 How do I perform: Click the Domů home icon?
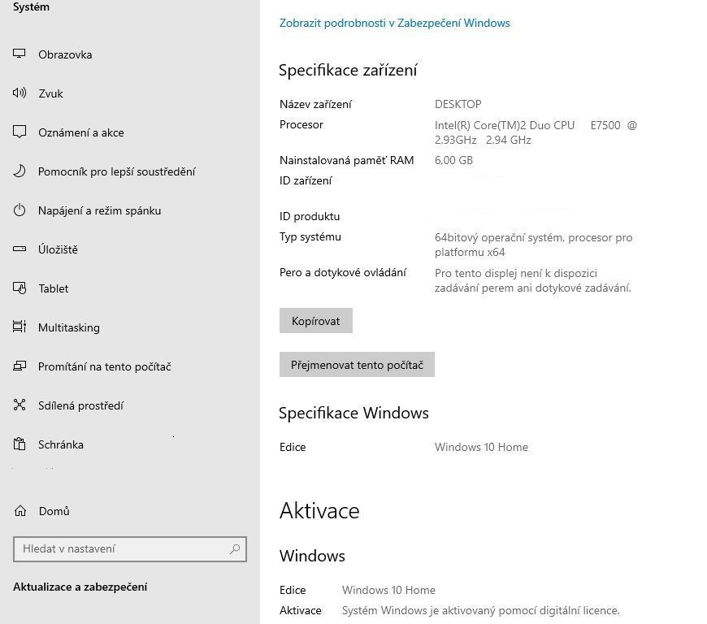(x=20, y=511)
